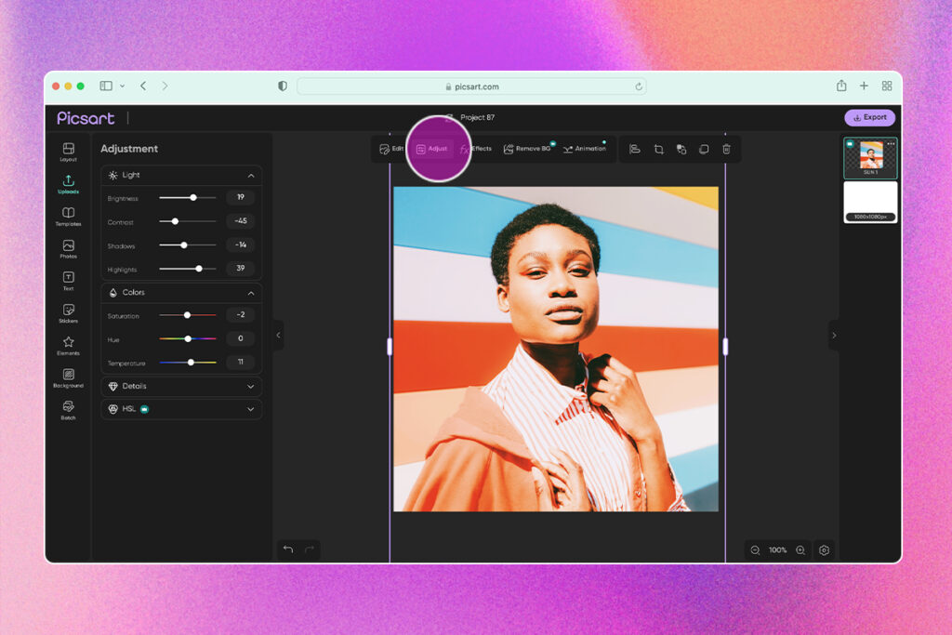Switch to the Effects tab
The image size is (952, 635).
475,149
